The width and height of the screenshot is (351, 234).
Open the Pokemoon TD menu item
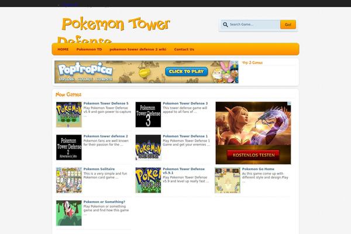[89, 49]
